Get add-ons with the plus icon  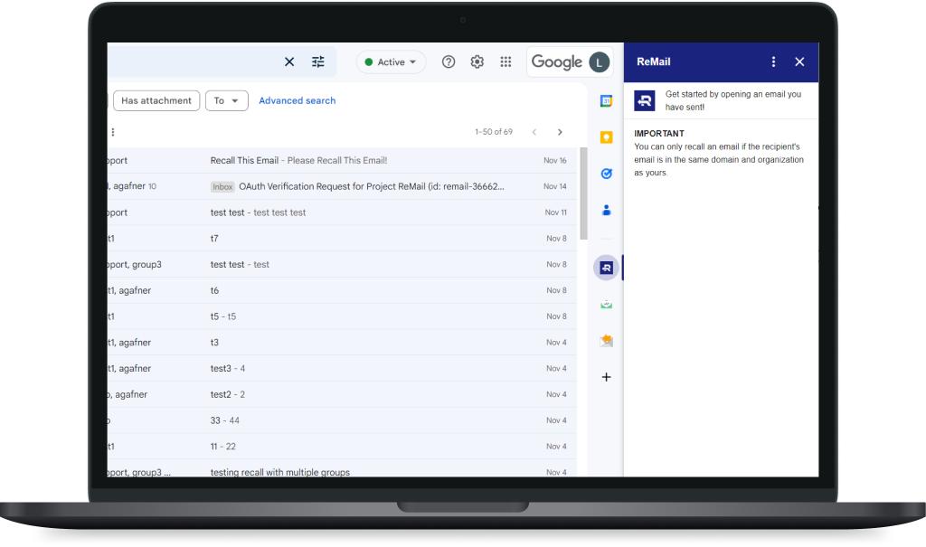607,377
